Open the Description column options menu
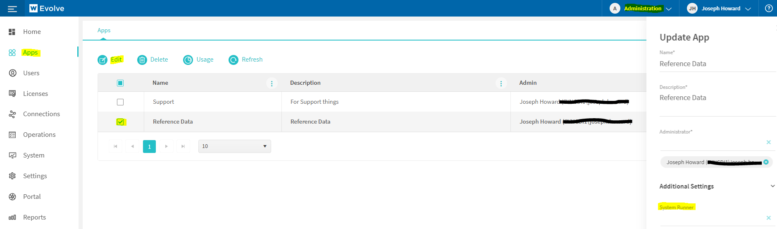 [501, 83]
